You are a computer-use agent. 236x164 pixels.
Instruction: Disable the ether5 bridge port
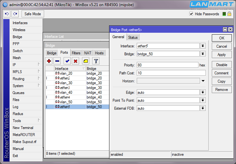coord(222,65)
